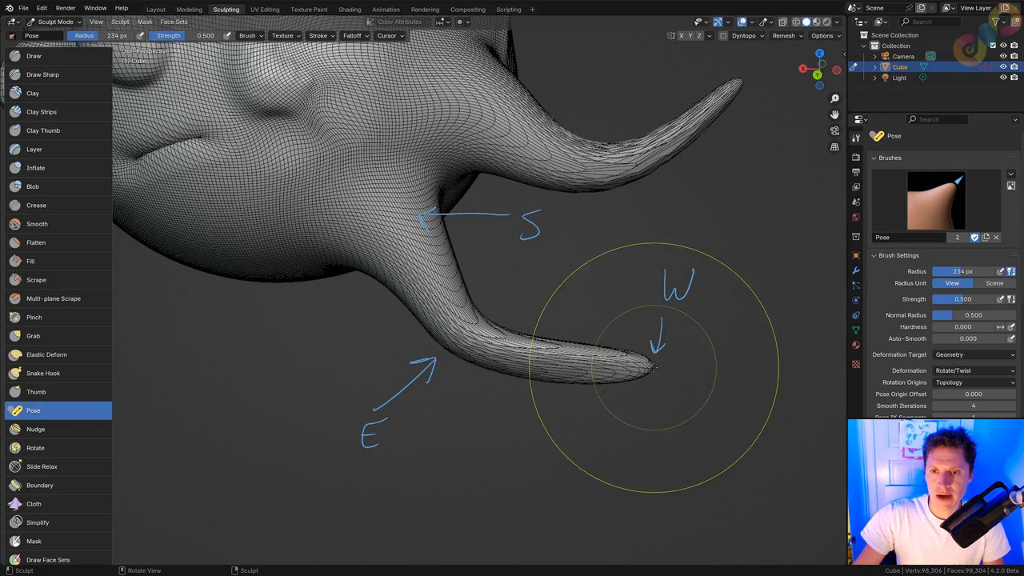Select the Clay Strips brush

[58, 112]
